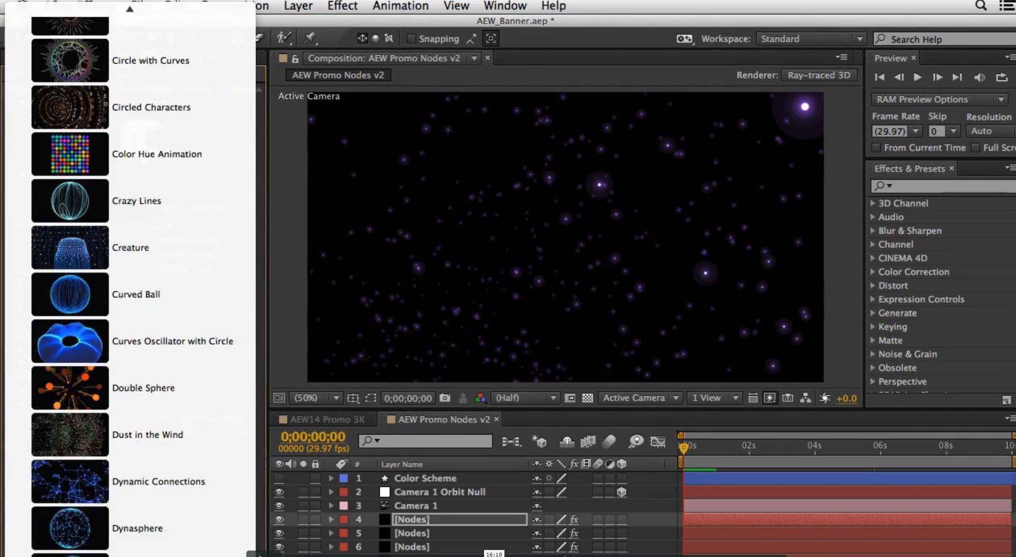Hide the Camera 1 Orbit Null layer
1016x557 pixels.
tap(279, 492)
